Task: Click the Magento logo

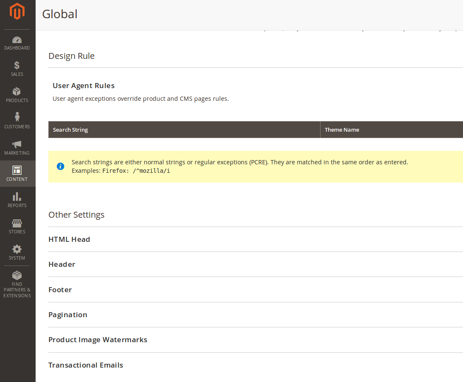Action: pos(17,12)
